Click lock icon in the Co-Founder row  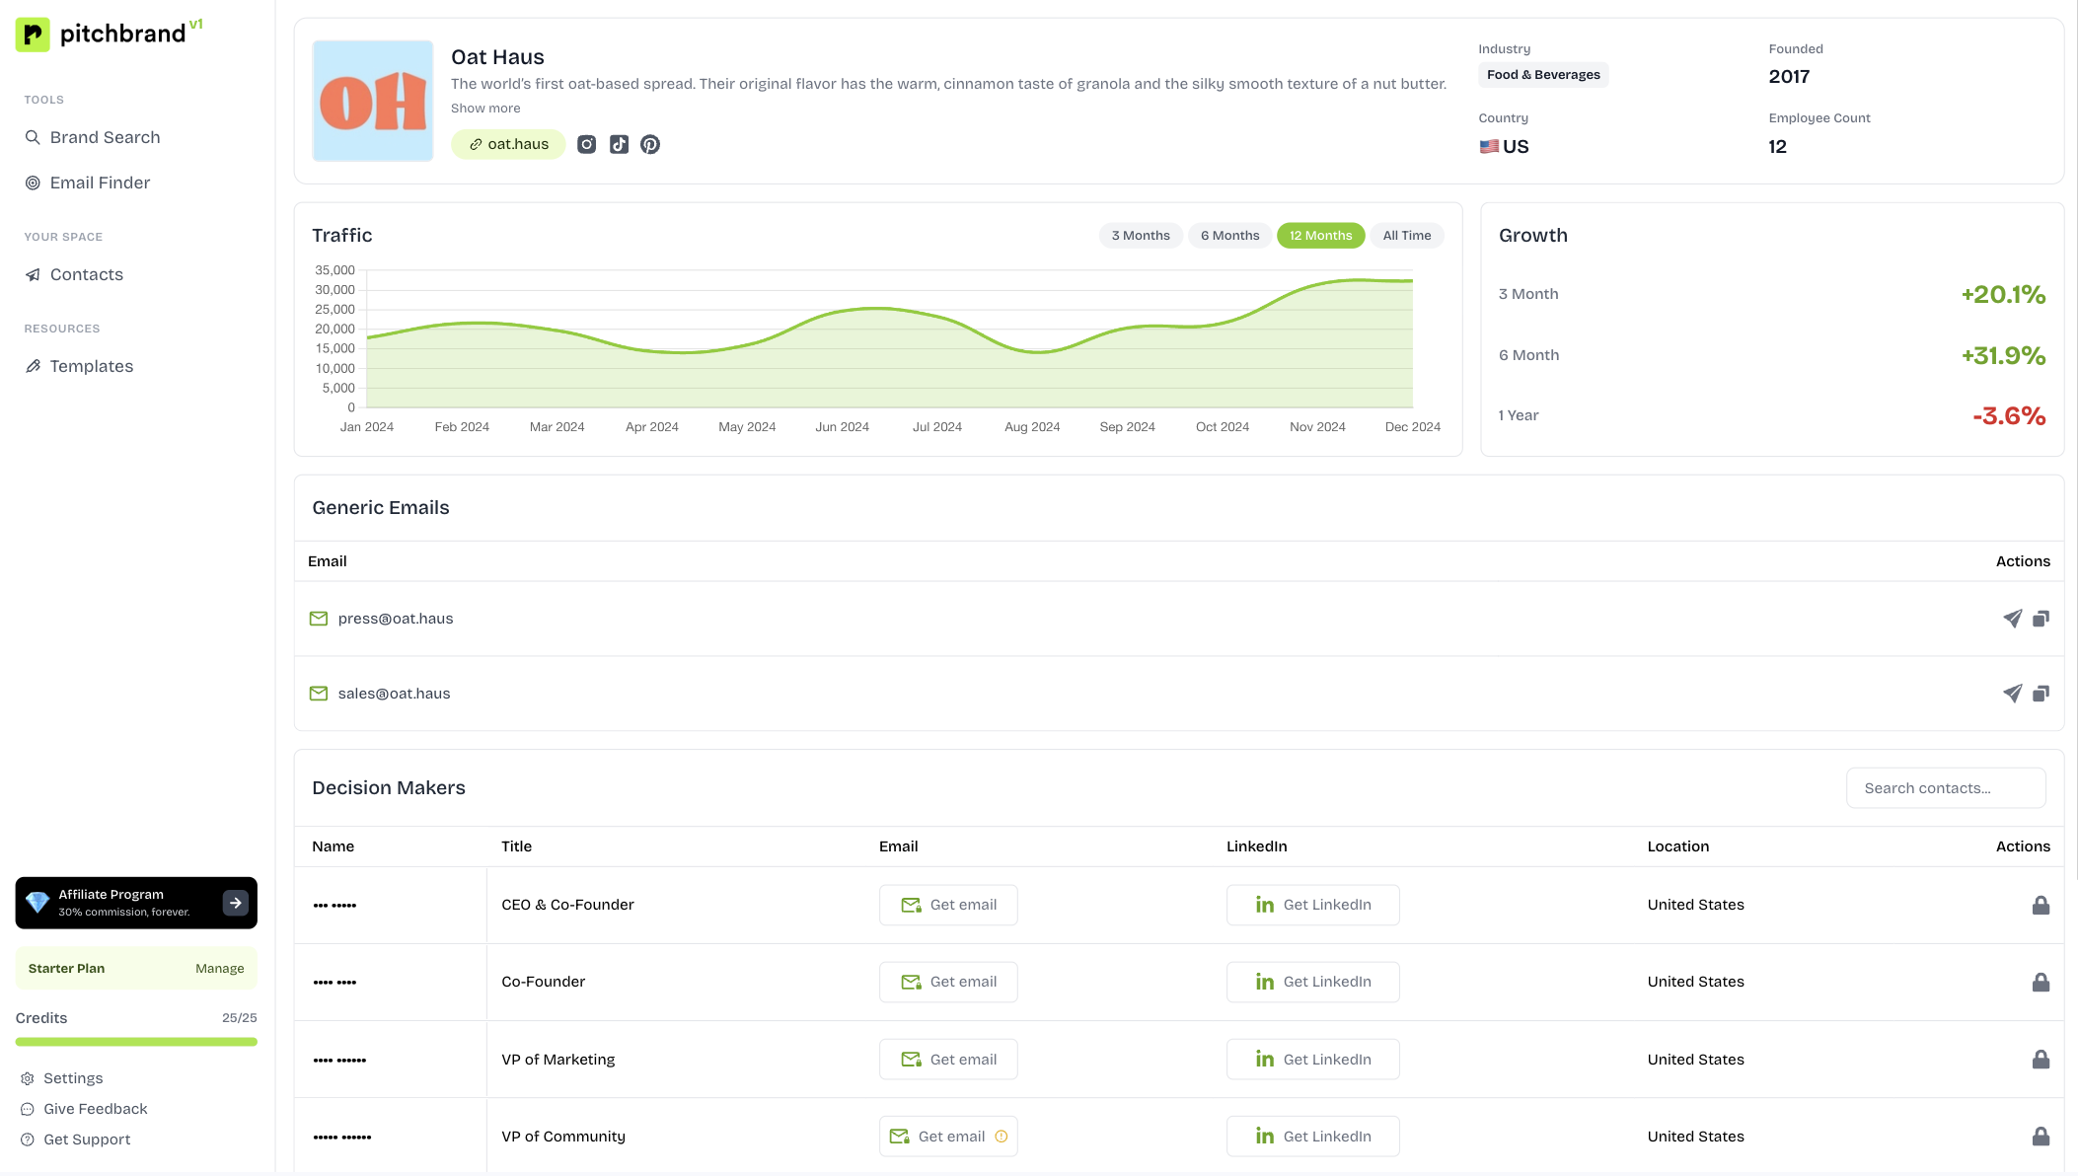pos(2041,982)
